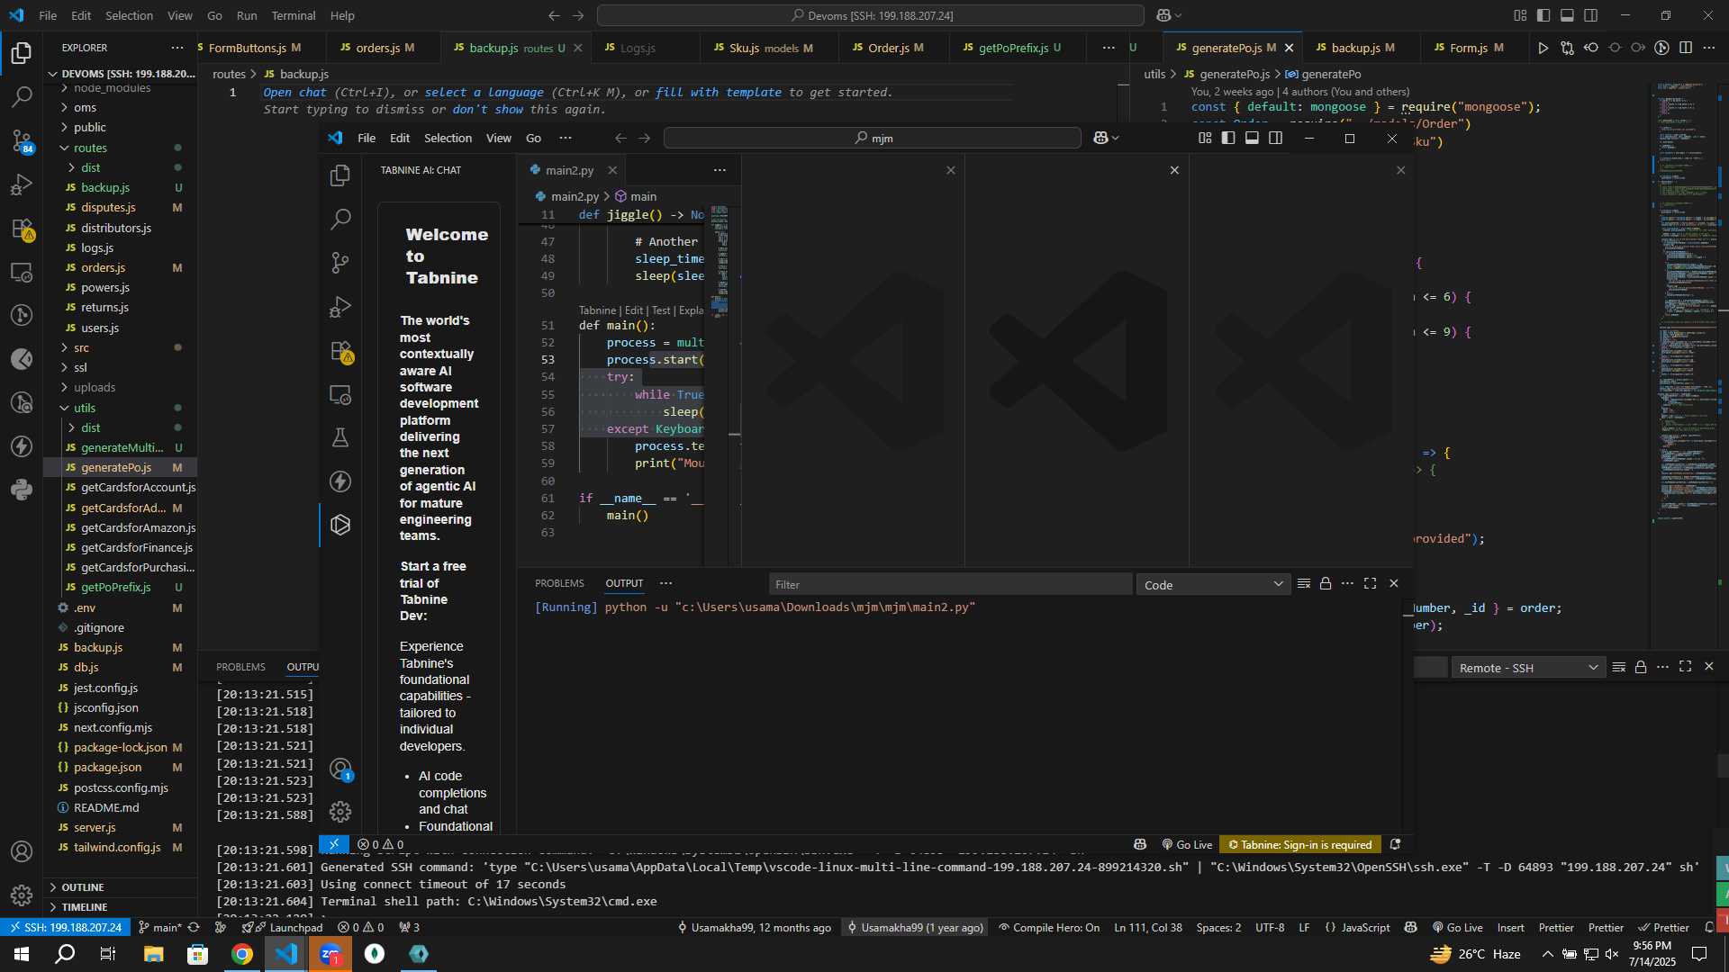
Task: Click Filter input in mjm output panel
Action: tap(950, 584)
